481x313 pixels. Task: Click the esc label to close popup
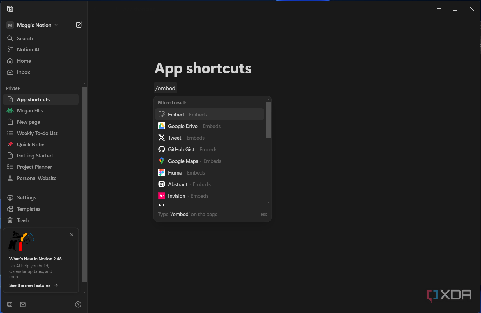[x=264, y=214]
